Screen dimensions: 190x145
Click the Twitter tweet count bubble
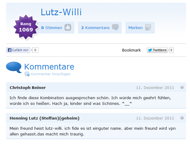(x=171, y=50)
